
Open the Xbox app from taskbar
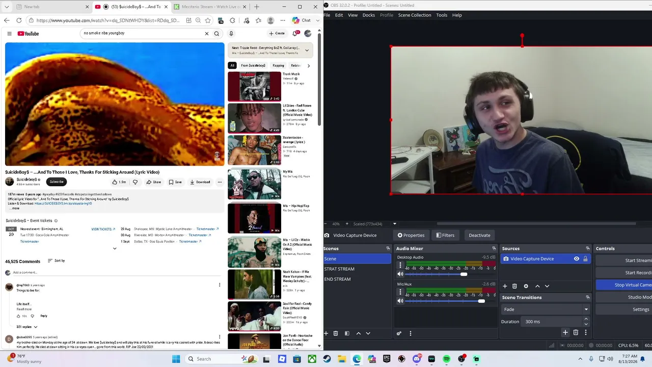312,359
